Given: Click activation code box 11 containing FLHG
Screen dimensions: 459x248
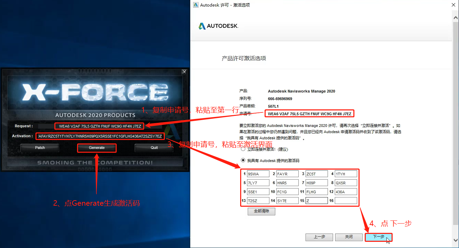Looking at the screenshot, I should (x=317, y=192).
